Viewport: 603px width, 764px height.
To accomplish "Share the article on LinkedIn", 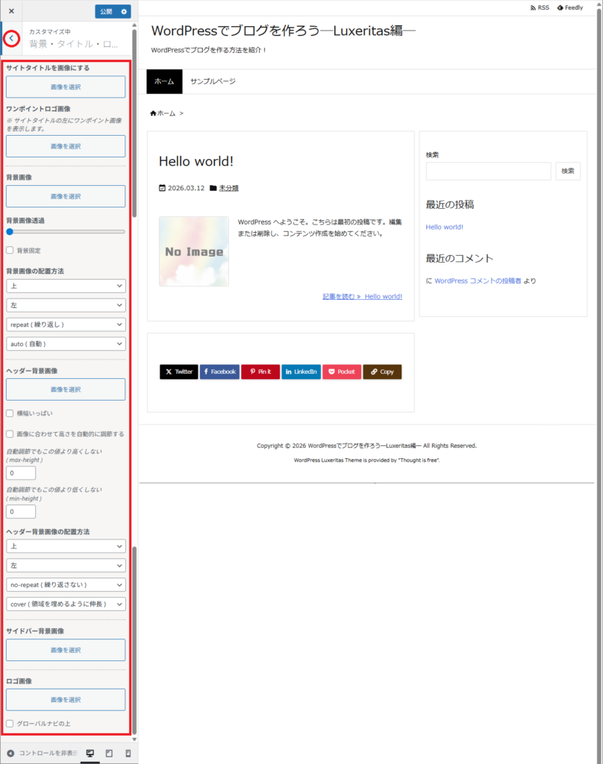I will (301, 371).
